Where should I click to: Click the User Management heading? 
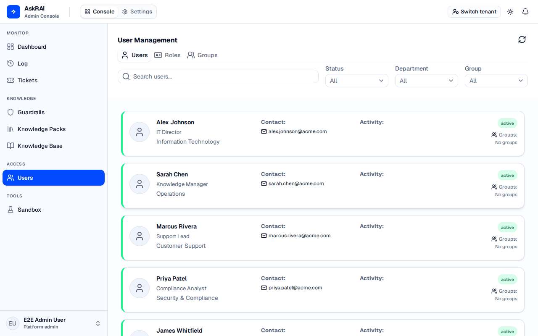[x=148, y=40]
